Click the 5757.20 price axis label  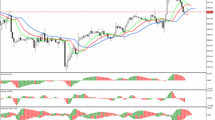tap(210, 67)
